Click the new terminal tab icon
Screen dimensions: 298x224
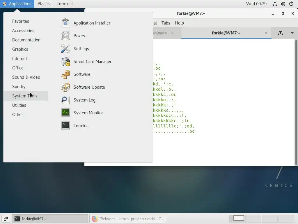click(x=281, y=33)
